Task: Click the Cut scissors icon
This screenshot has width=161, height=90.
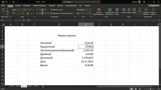Action: pos(8,9)
